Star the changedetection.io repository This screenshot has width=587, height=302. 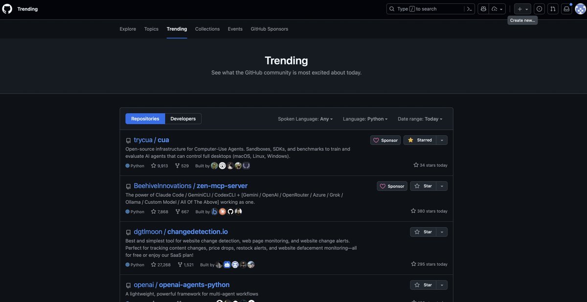pyautogui.click(x=423, y=232)
